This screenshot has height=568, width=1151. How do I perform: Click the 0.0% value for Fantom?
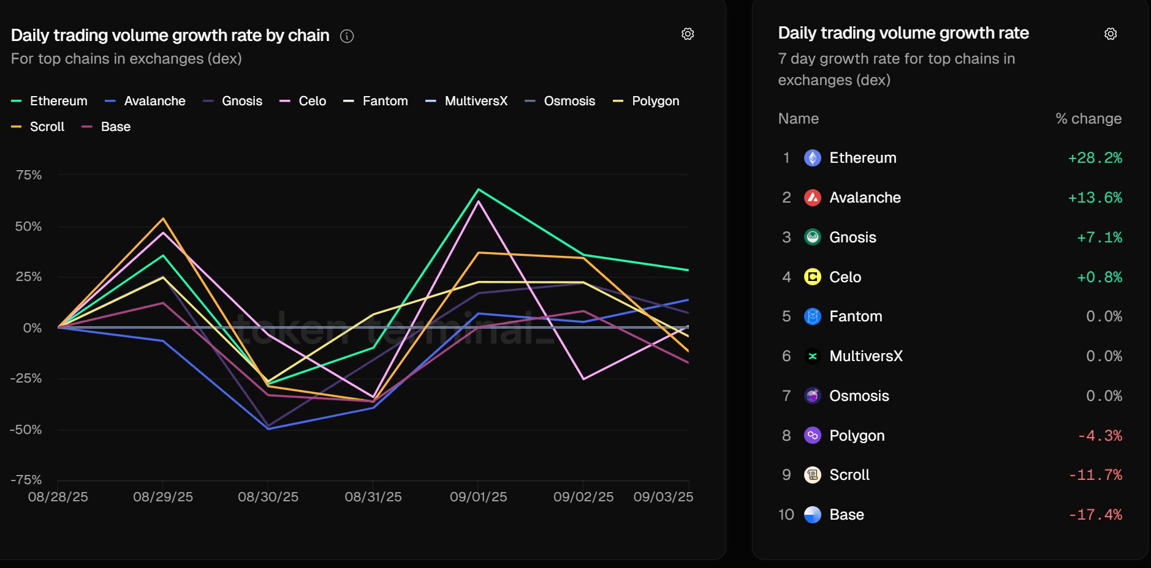(1104, 316)
